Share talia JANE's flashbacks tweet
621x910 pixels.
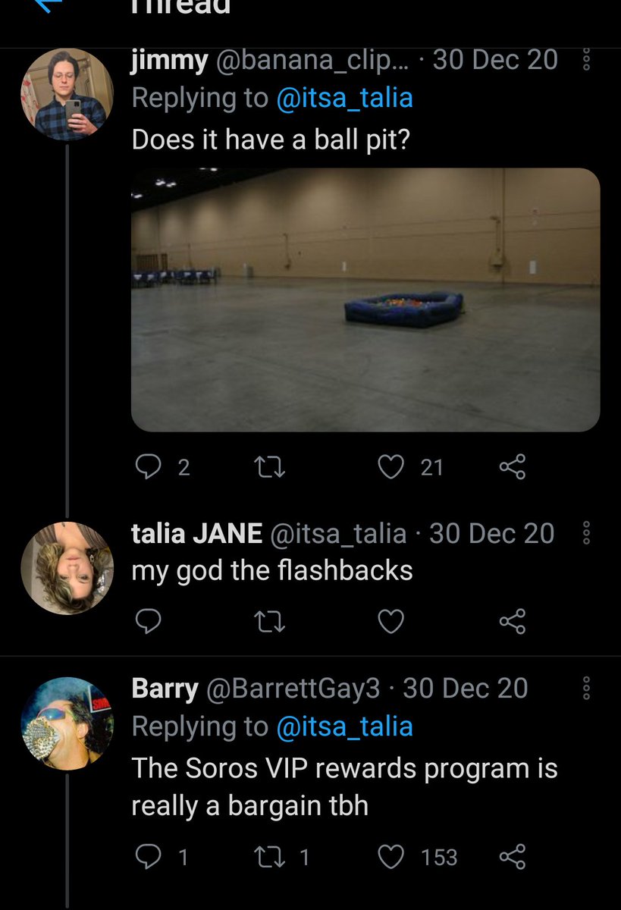(x=513, y=622)
